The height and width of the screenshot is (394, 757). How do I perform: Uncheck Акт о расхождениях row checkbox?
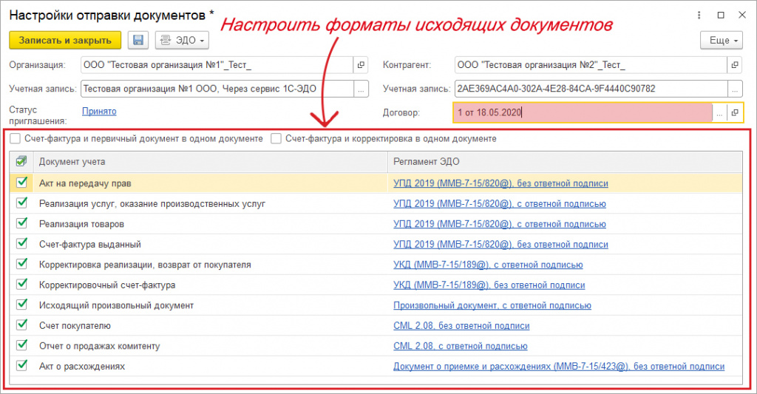point(21,365)
